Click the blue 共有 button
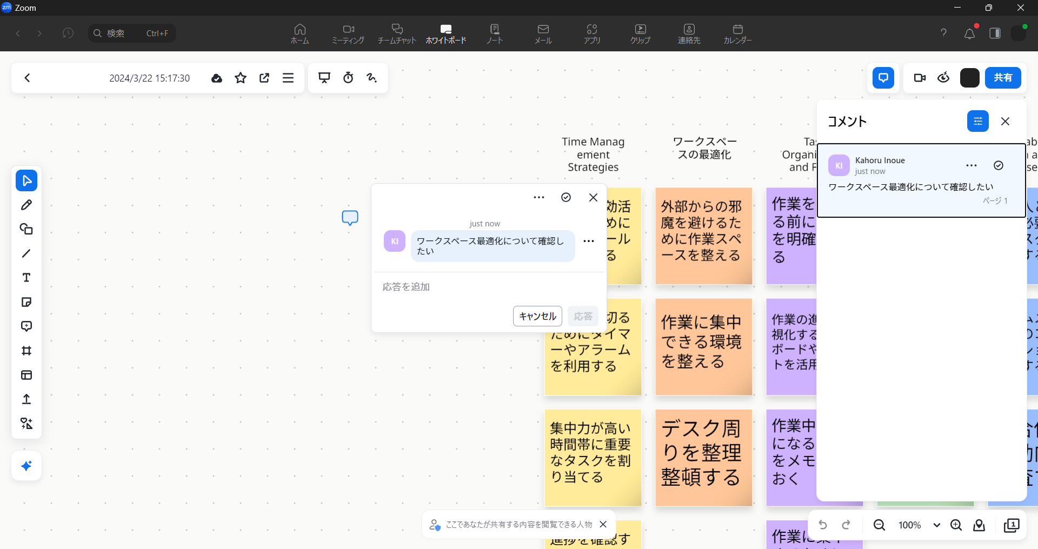 click(x=1003, y=78)
